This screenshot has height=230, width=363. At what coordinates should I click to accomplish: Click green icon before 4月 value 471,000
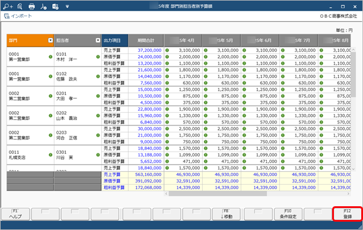[x=167, y=162]
